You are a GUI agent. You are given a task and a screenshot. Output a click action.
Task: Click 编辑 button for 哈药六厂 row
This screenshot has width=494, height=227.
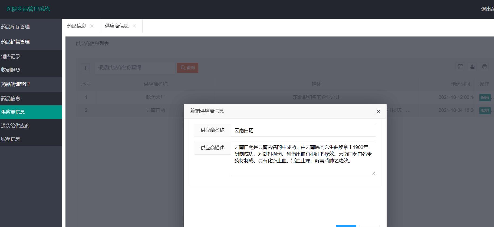(x=485, y=97)
